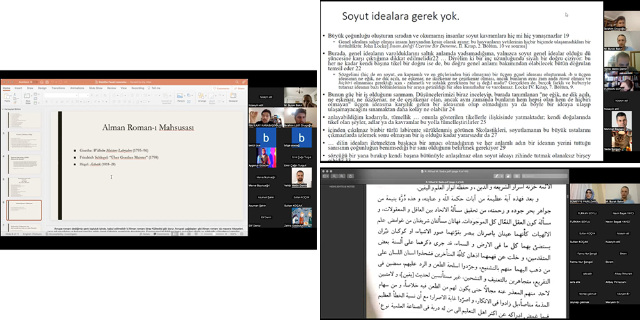Click English (Türkiye) language indicator
The image size is (640, 320).
(x=32, y=234)
